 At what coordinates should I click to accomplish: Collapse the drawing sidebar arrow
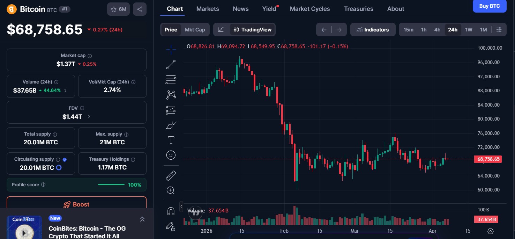181,206
